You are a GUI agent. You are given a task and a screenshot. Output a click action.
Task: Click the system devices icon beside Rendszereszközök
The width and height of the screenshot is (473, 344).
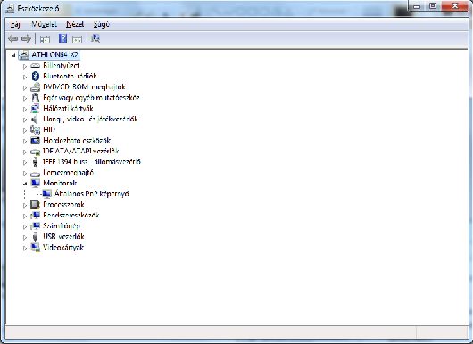(36, 216)
